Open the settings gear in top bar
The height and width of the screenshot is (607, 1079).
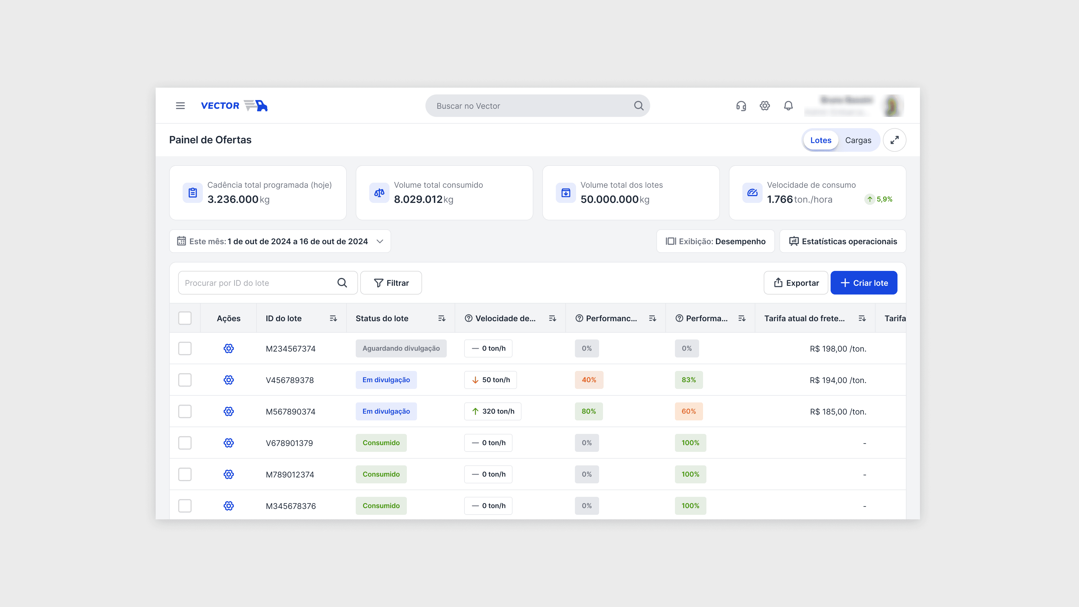click(764, 106)
